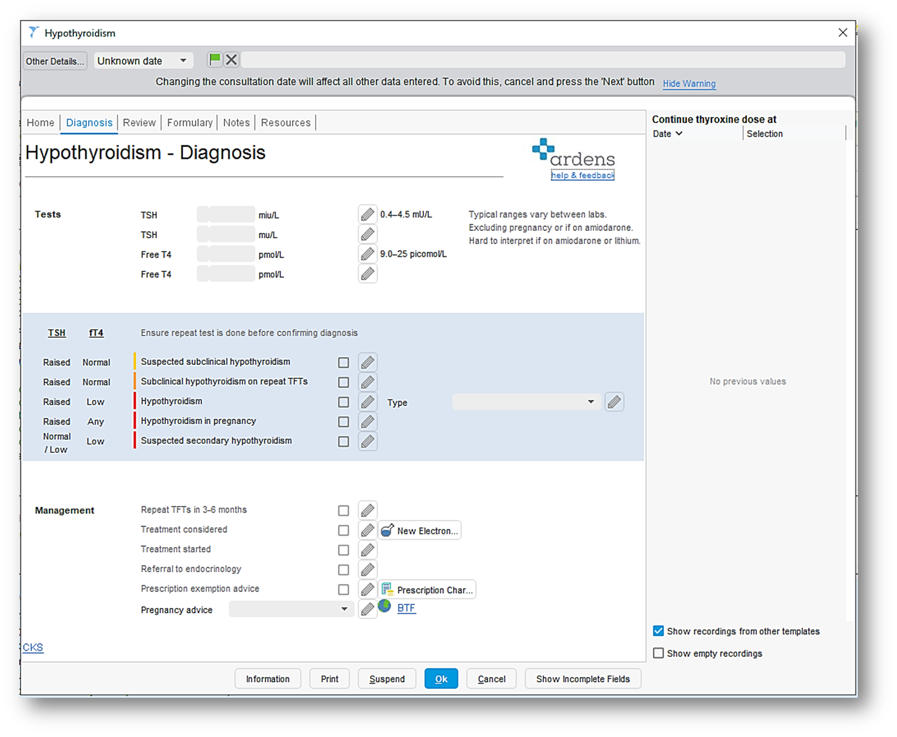Select the Diagnosis tab
The height and width of the screenshot is (737, 897).
click(89, 122)
